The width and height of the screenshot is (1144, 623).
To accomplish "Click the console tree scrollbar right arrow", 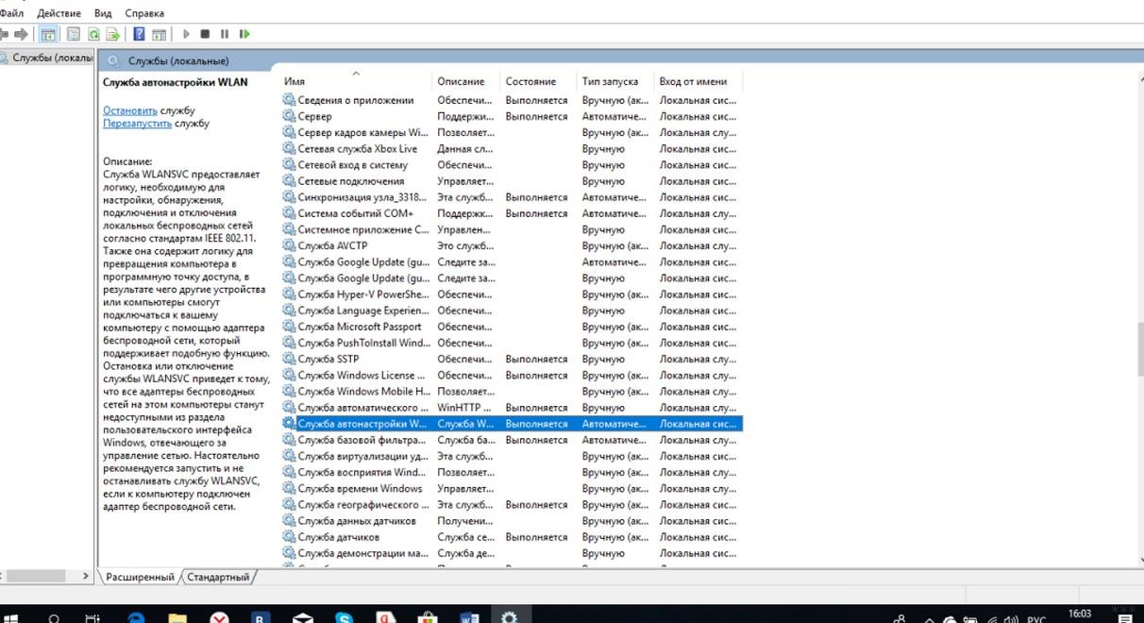I will pos(86,576).
